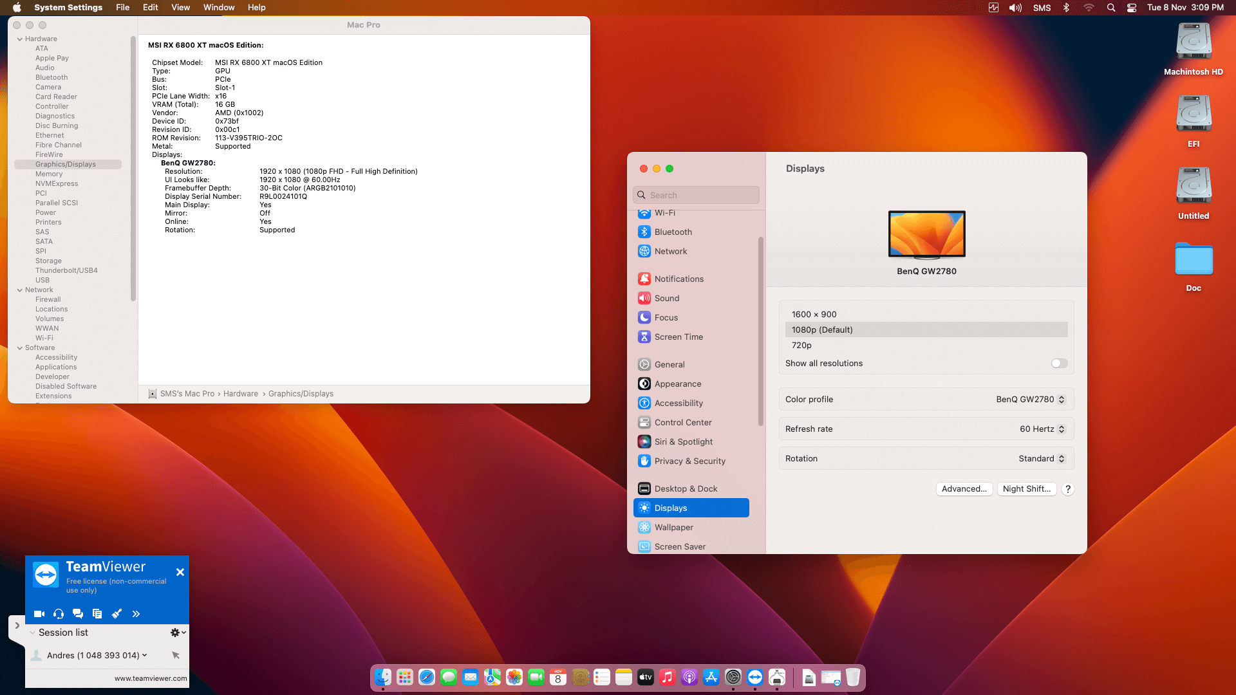Show more TeamViewer tools with double chevron
Viewport: 1236px width, 695px height.
tap(136, 614)
